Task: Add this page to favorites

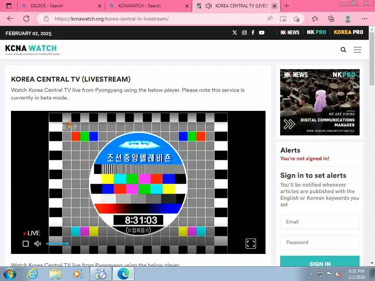Action: (297, 19)
